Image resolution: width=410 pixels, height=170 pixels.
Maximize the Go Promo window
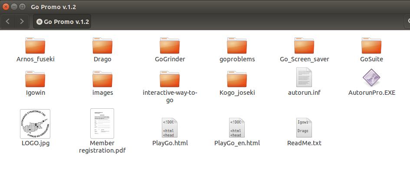(x=23, y=7)
